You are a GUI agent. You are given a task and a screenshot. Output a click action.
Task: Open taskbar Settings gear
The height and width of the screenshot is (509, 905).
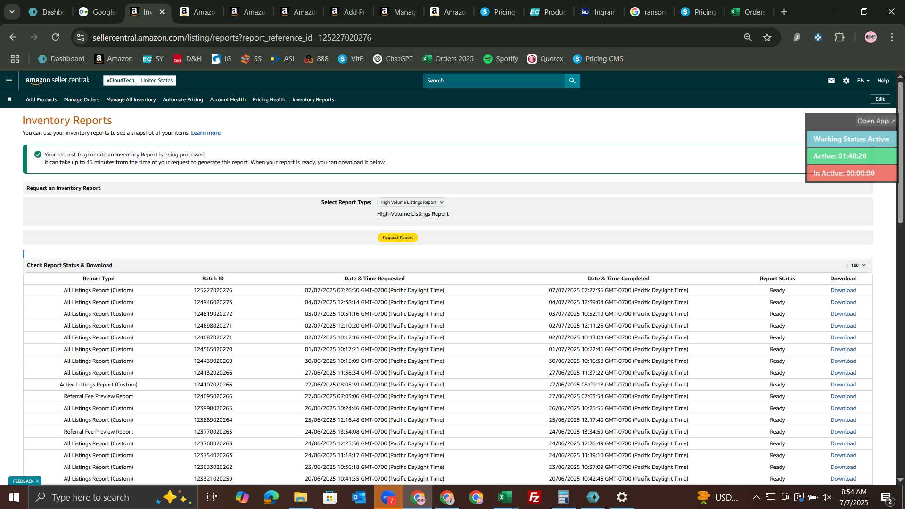point(622,497)
